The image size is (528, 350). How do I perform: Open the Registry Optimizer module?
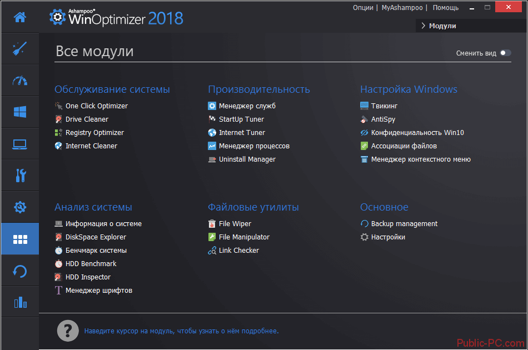tap(94, 133)
